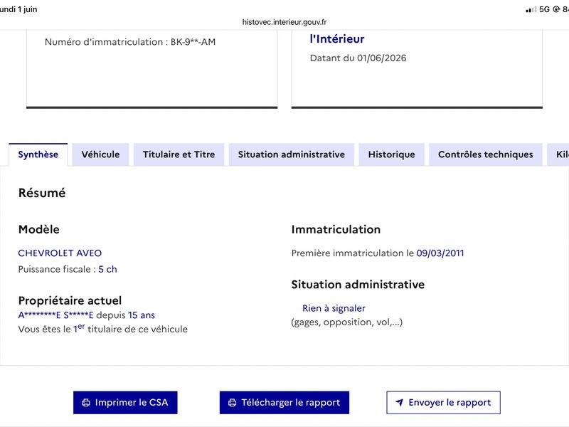569x427 pixels.
Task: Click the Télécharger le rapport button
Action: [x=284, y=403]
